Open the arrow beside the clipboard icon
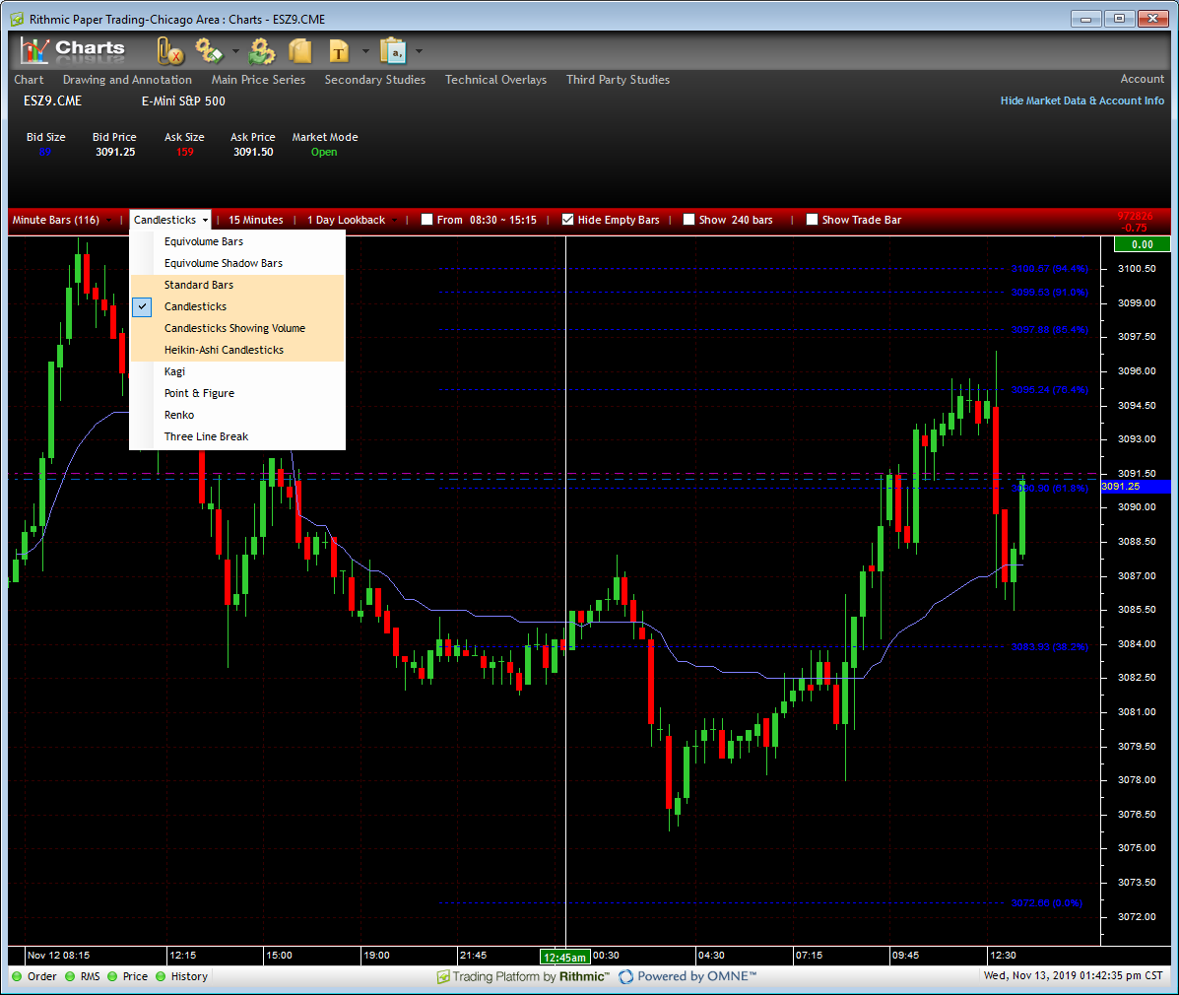This screenshot has height=995, width=1179. (x=419, y=51)
